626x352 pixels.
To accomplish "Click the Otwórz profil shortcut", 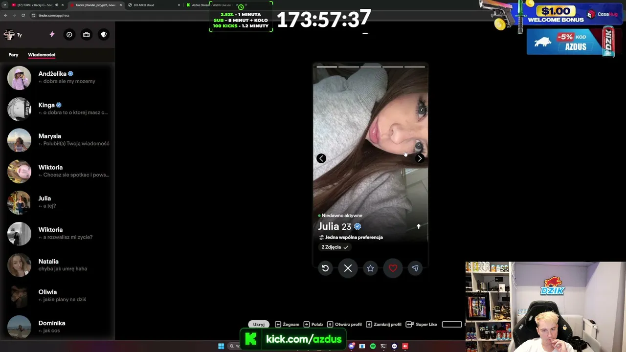I will [344, 324].
